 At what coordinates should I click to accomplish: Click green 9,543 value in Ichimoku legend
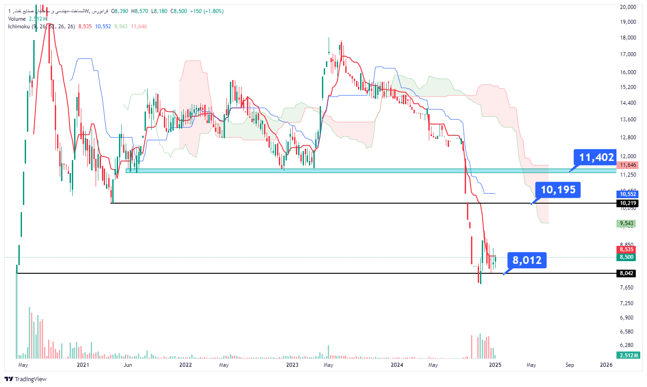(121, 27)
